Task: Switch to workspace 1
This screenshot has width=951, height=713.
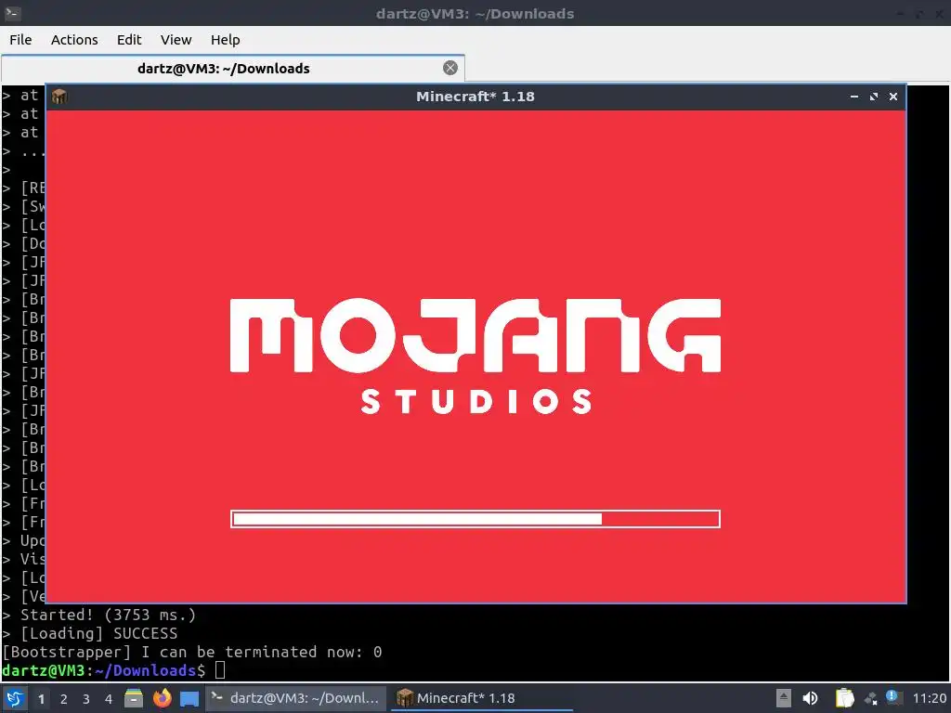Action: pyautogui.click(x=41, y=699)
